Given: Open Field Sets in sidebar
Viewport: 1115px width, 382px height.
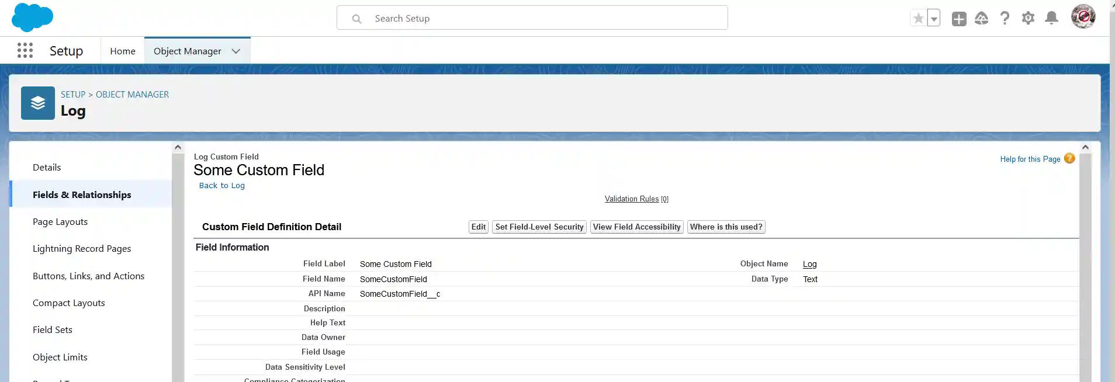Looking at the screenshot, I should [x=53, y=330].
